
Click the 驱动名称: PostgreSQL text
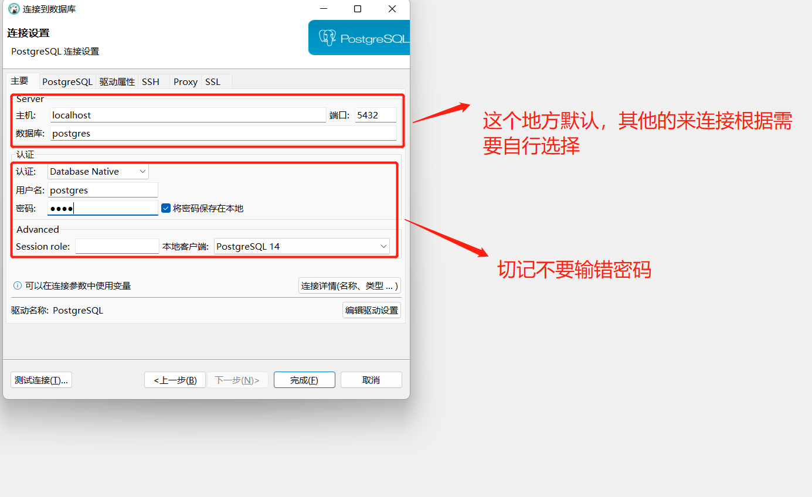(57, 311)
